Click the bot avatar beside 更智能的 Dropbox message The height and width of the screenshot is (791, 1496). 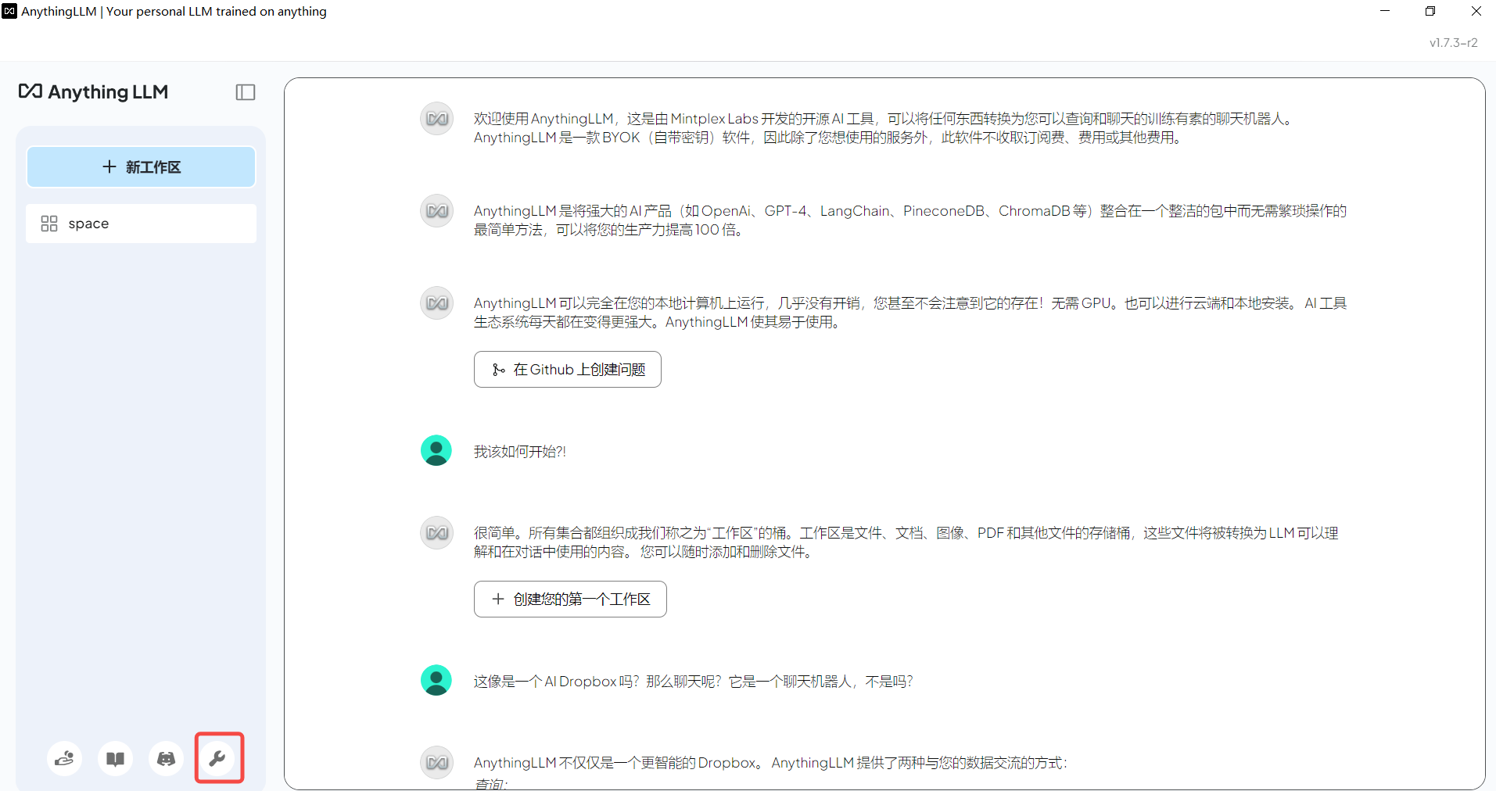[437, 764]
